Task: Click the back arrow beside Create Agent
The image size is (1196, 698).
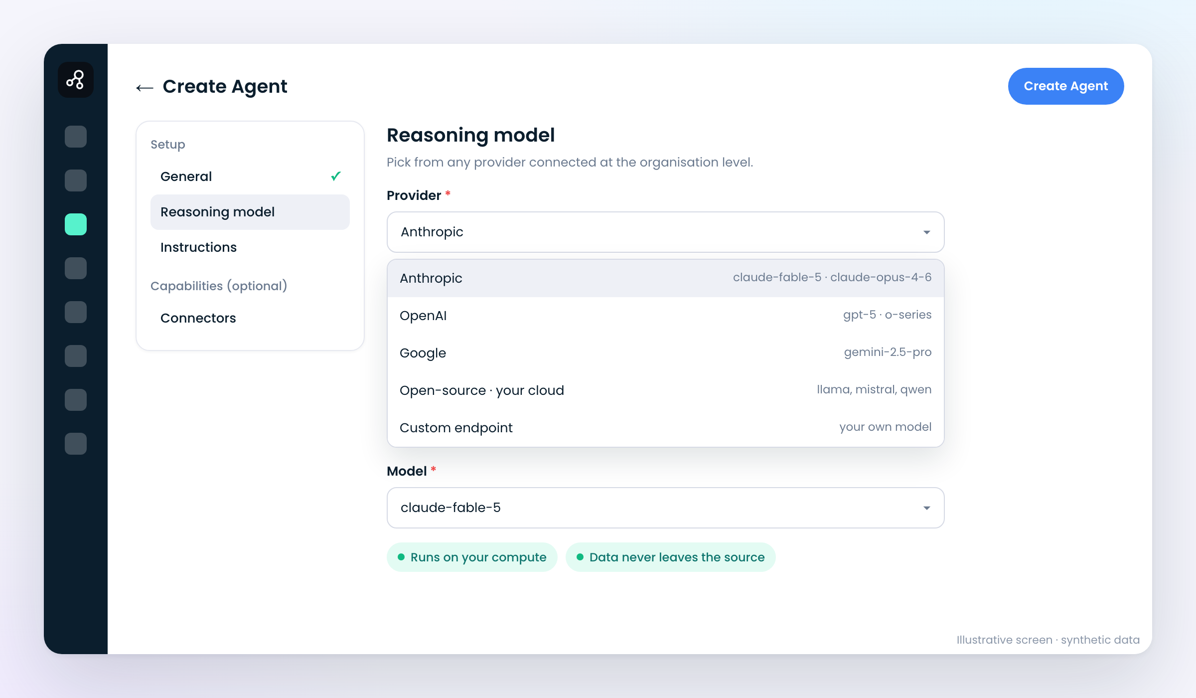Action: point(145,88)
